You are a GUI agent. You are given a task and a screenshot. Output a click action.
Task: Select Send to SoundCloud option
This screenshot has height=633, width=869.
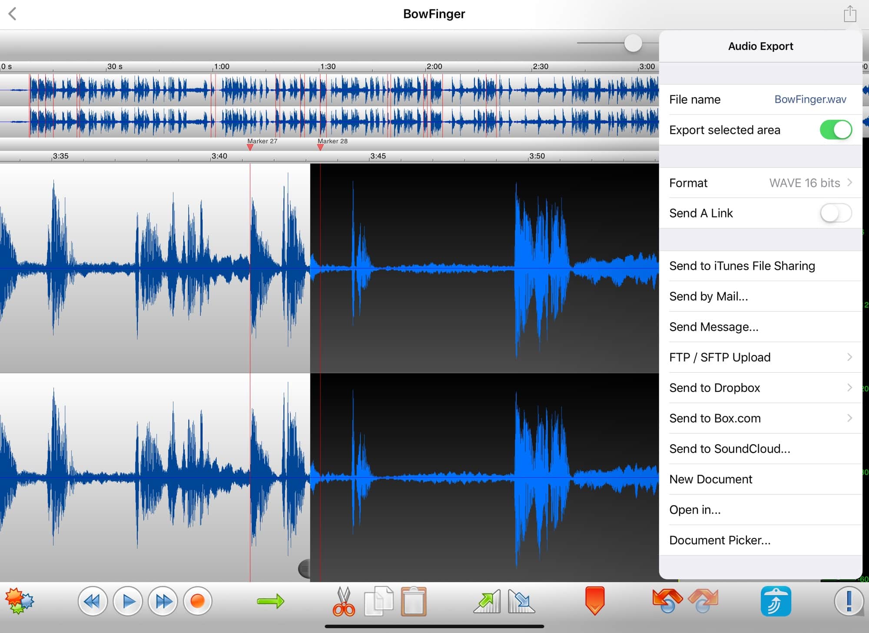(730, 449)
